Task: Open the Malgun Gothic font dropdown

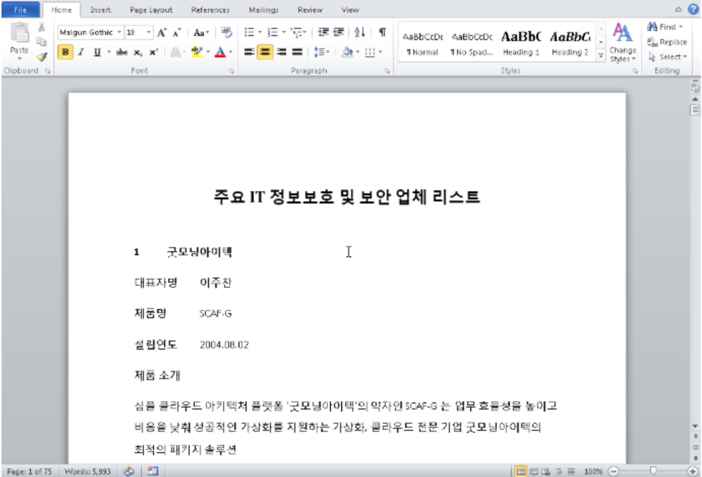Action: click(119, 32)
